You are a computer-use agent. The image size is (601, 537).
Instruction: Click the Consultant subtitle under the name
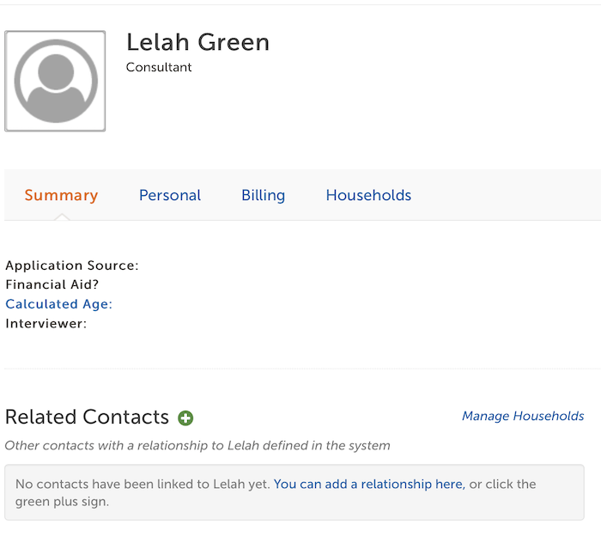159,67
